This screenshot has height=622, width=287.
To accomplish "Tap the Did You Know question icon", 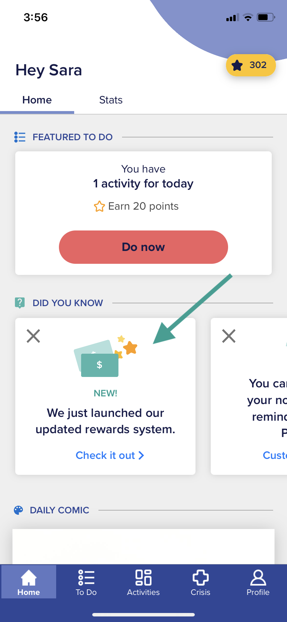I will coord(20,303).
